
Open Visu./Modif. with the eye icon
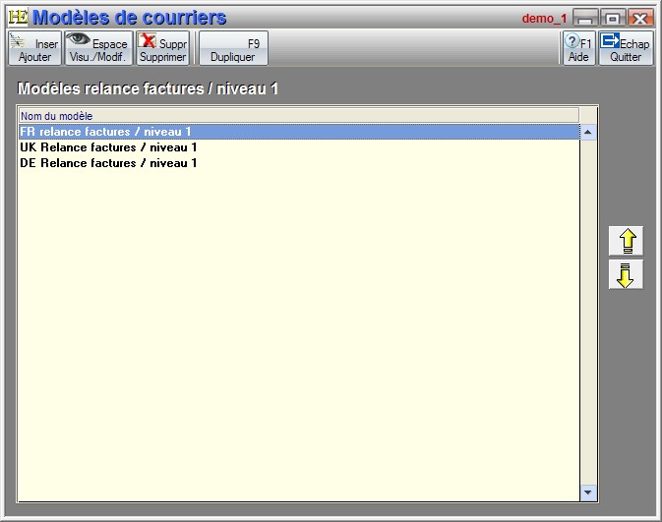point(98,48)
